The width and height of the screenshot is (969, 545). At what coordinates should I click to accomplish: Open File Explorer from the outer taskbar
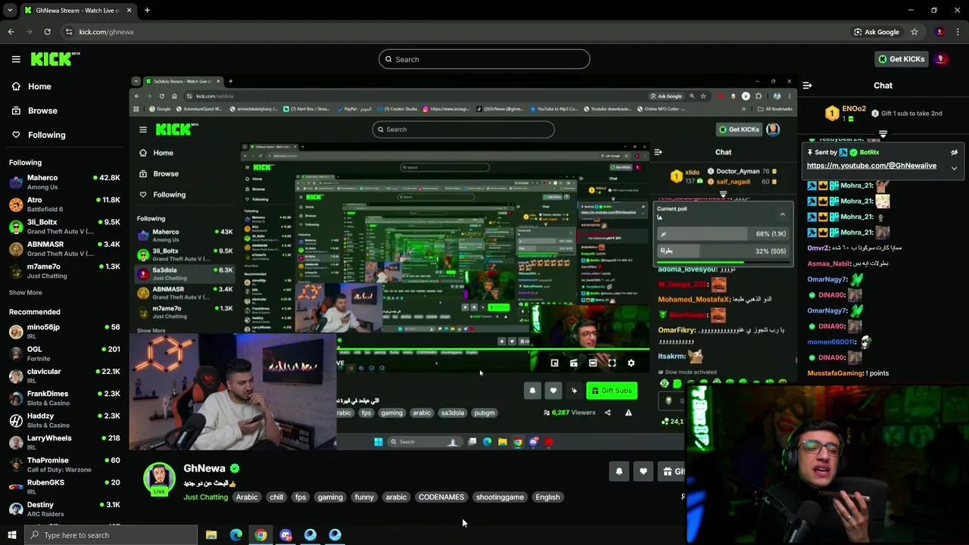pyautogui.click(x=211, y=535)
